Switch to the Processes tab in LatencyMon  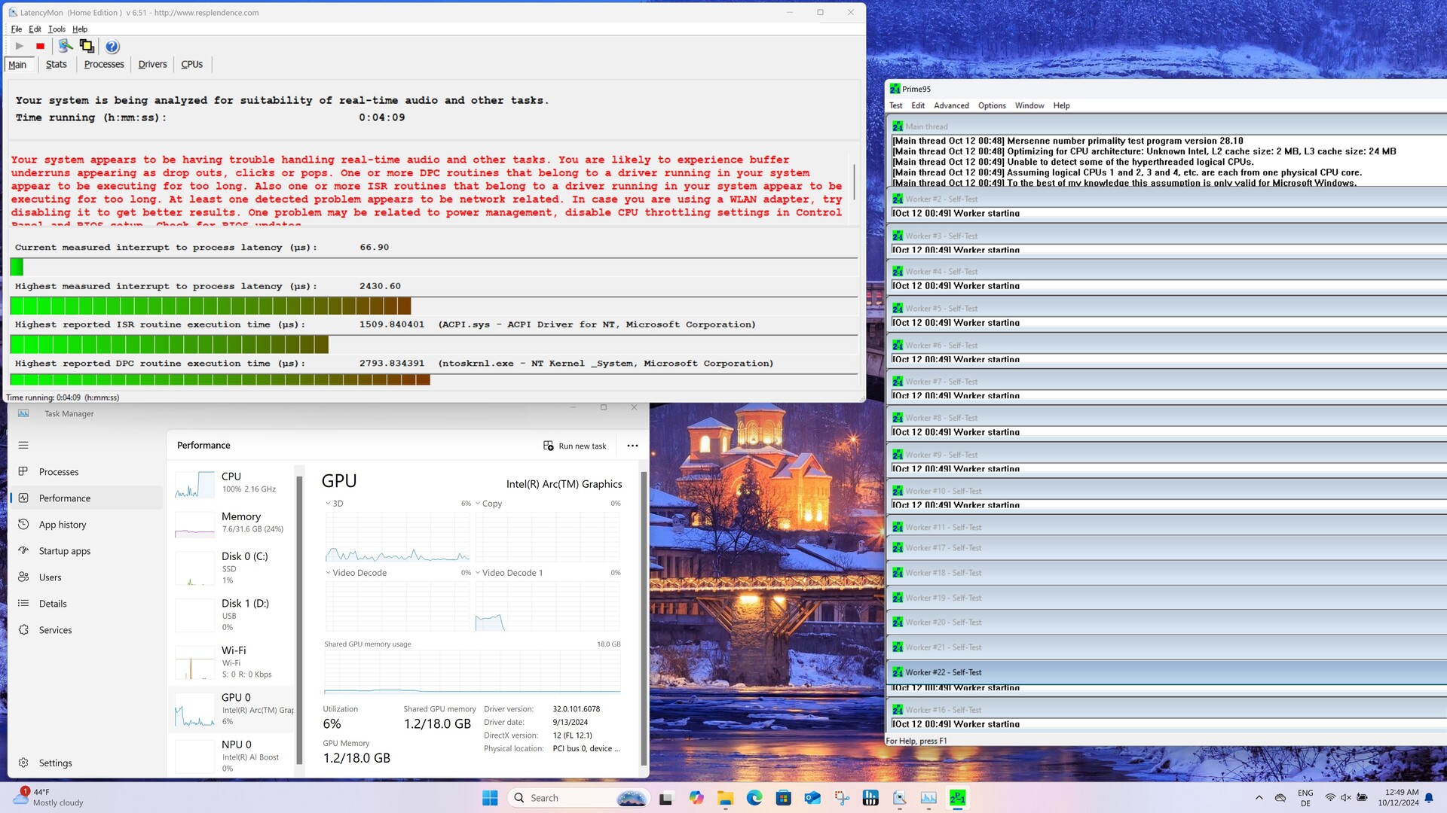pos(104,64)
